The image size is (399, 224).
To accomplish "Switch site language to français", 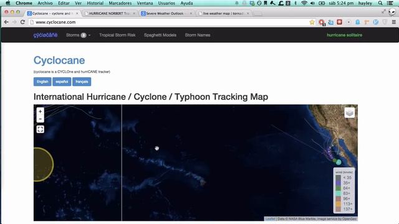I will pyautogui.click(x=82, y=82).
